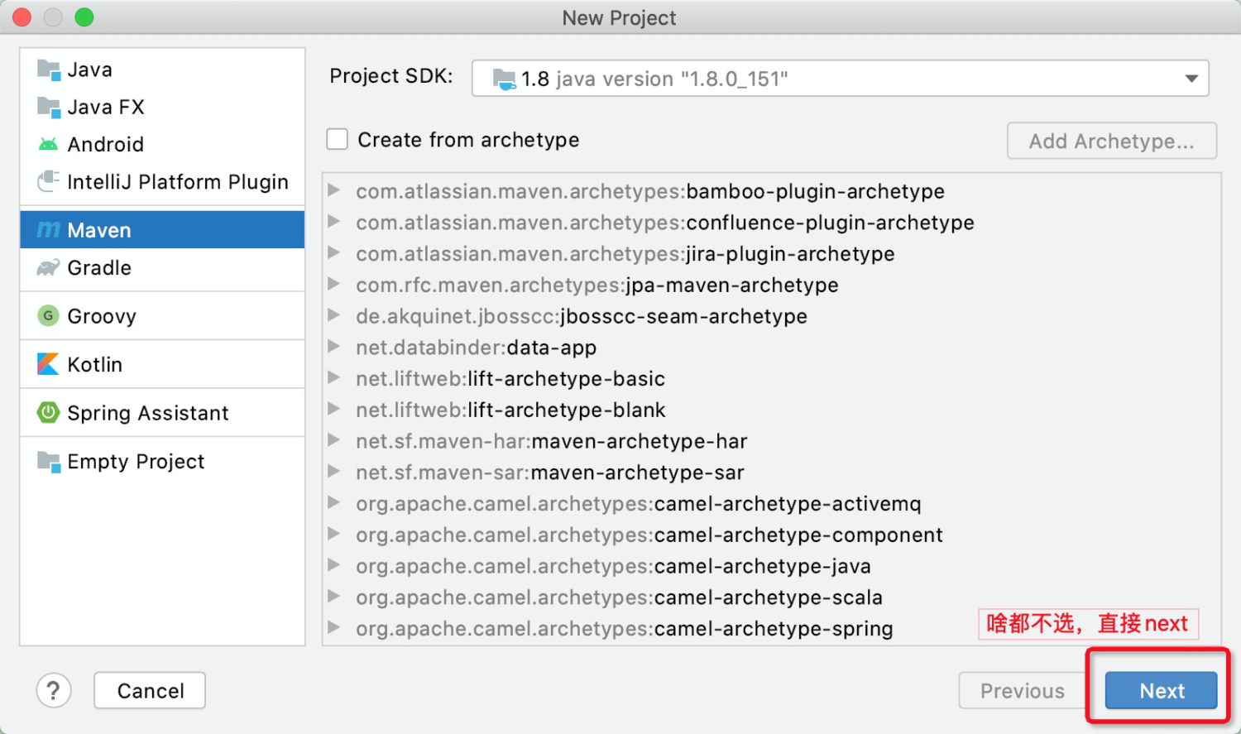Select the Gradle elephant icon

(49, 268)
